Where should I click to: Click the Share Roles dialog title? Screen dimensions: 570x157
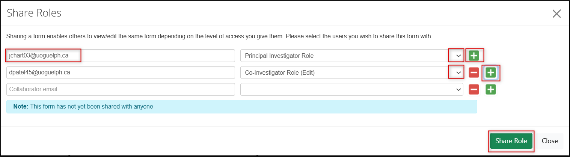(34, 14)
